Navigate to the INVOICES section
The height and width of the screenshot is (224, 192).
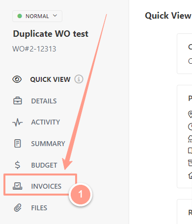click(x=46, y=186)
